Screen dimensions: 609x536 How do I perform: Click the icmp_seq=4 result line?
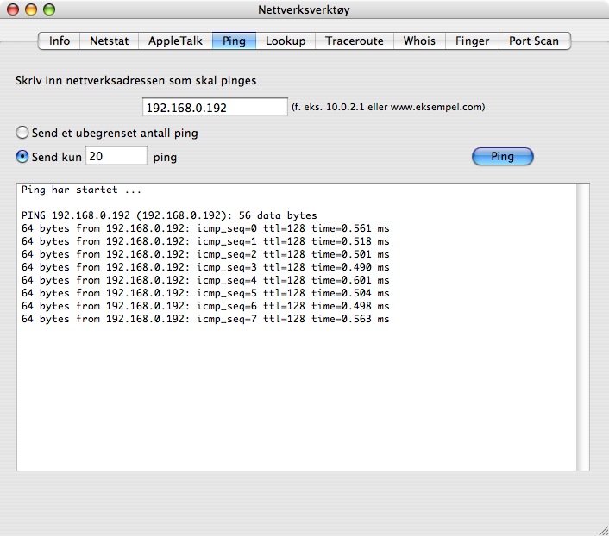point(205,280)
